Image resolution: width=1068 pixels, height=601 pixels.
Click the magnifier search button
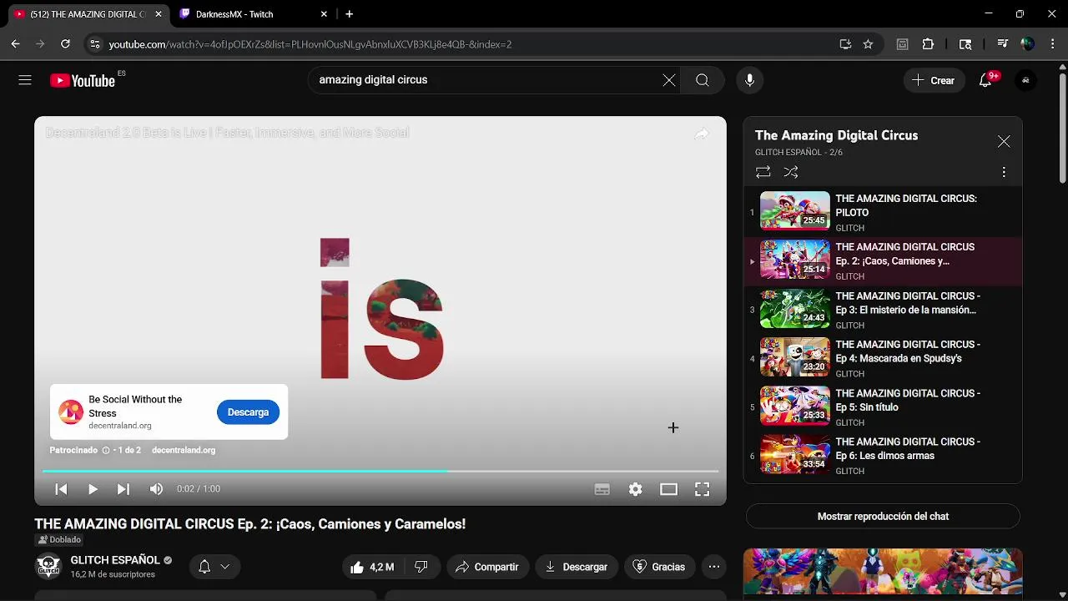click(703, 80)
